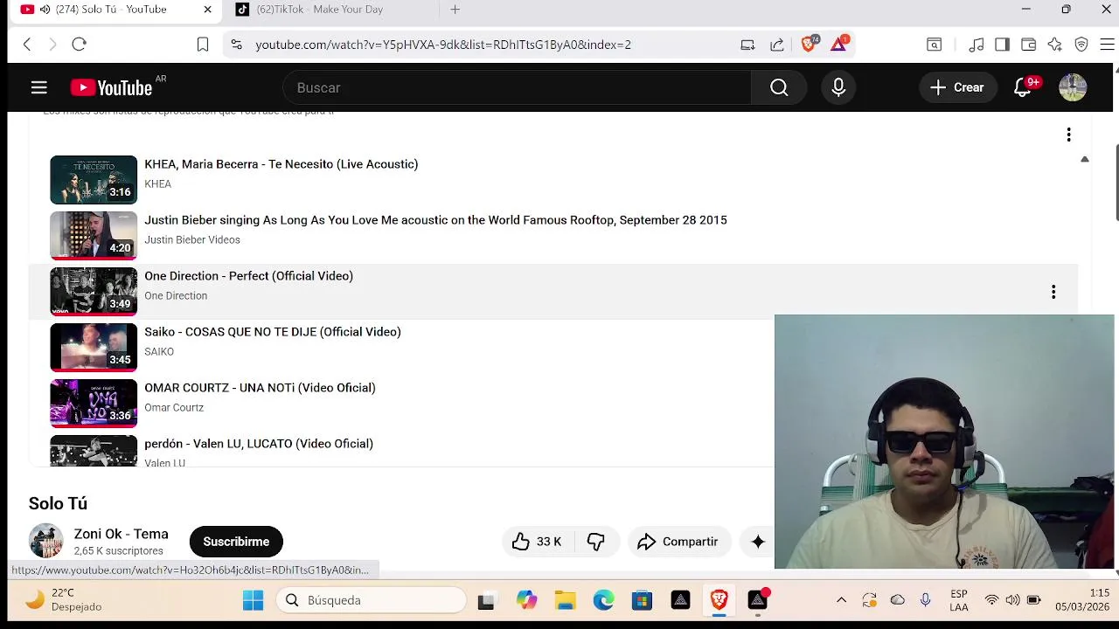This screenshot has height=629, width=1119.
Task: Click the taskbar Búsqueda search box
Action: coord(372,600)
